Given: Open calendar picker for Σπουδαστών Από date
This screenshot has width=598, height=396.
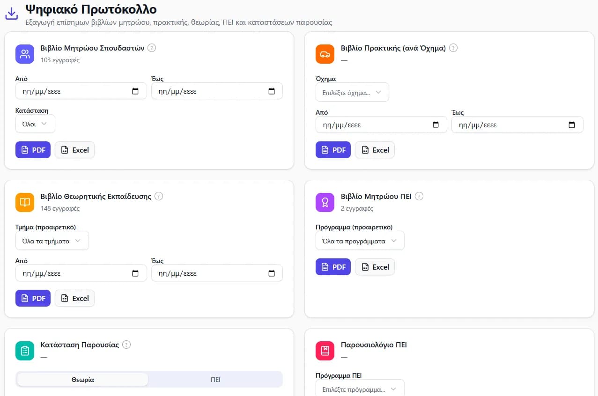Looking at the screenshot, I should click(x=135, y=91).
